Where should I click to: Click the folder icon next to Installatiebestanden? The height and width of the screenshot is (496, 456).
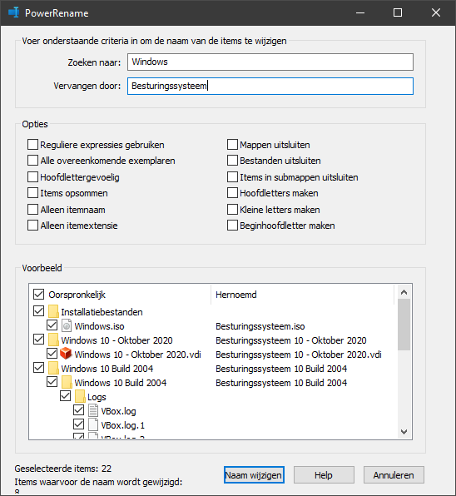click(x=53, y=311)
